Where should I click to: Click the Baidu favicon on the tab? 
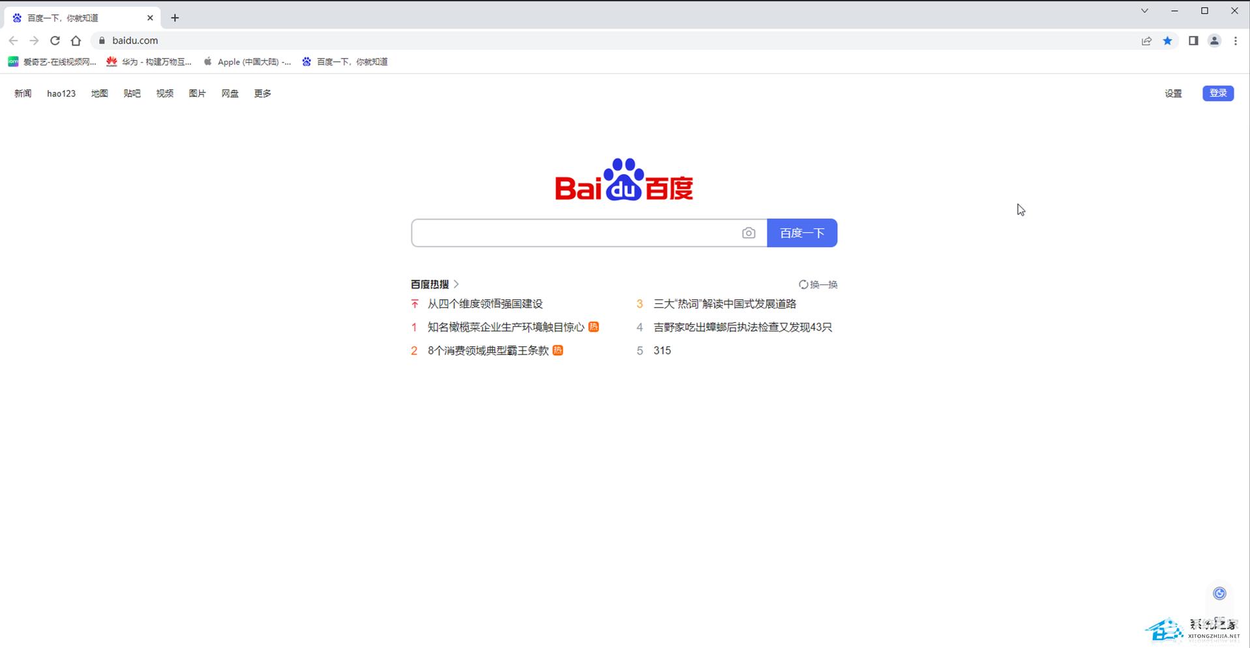point(17,18)
